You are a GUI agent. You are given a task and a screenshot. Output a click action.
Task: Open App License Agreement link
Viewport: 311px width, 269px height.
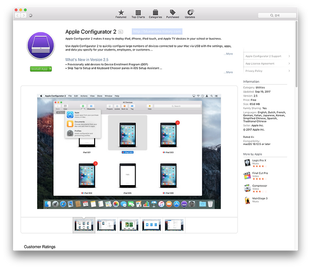pyautogui.click(x=260, y=64)
